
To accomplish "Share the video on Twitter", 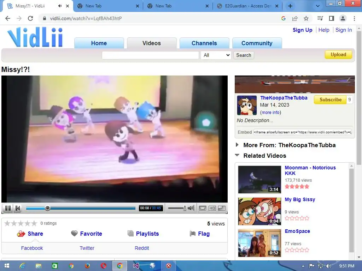I will [87, 248].
